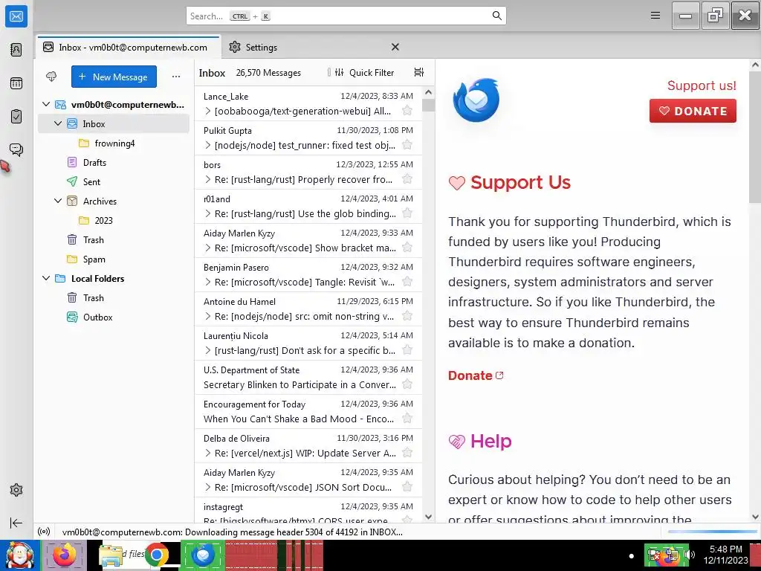The height and width of the screenshot is (571, 761).
Task: Open Settings gear in spaces toolbar
Action: [16, 490]
